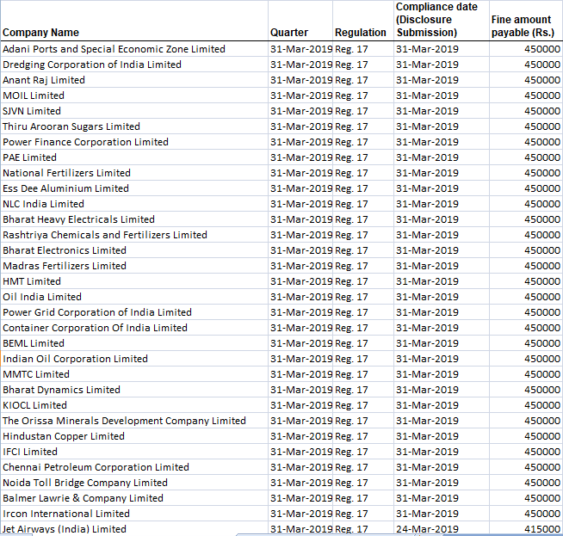Click the Jet Airways (India) Limited cell

[x=65, y=529]
